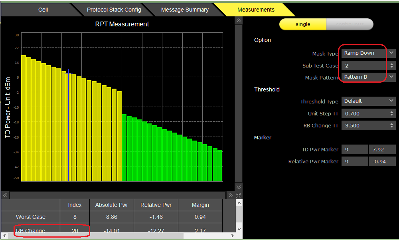399x240 pixels.
Task: Click the Margin column header
Action: coord(200,205)
